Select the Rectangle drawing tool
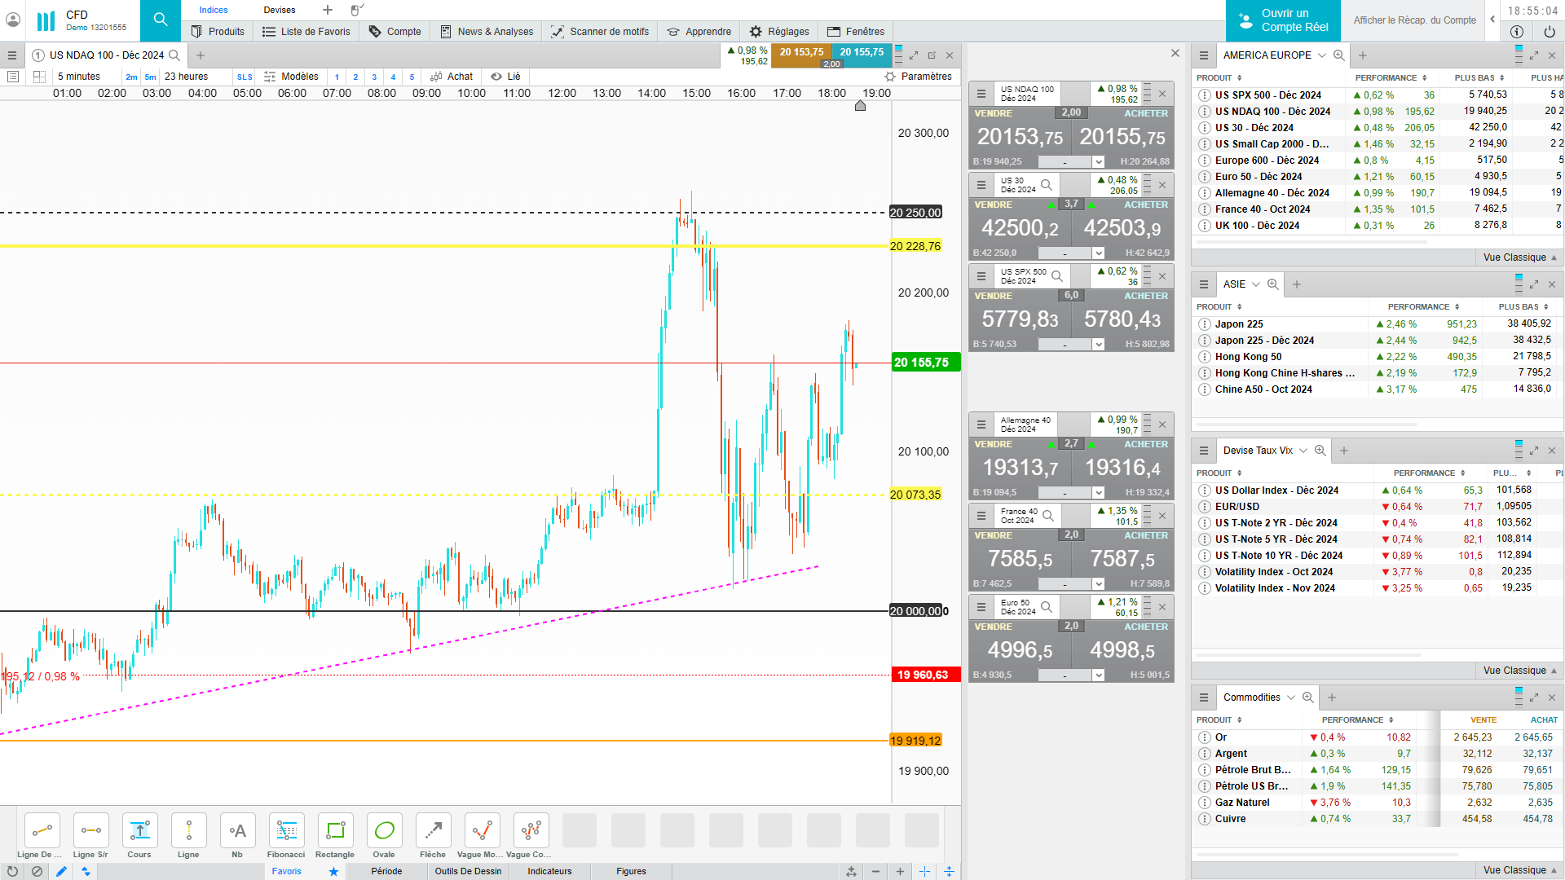 [335, 831]
